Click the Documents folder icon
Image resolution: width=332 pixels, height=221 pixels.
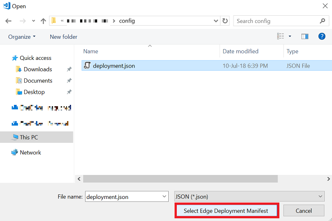click(18, 81)
